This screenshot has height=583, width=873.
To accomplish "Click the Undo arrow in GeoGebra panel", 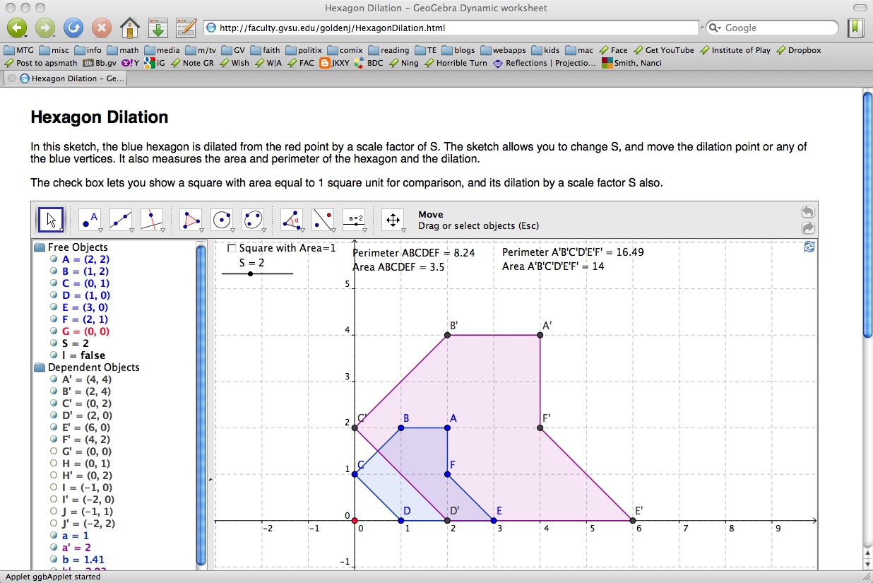I will pyautogui.click(x=807, y=211).
